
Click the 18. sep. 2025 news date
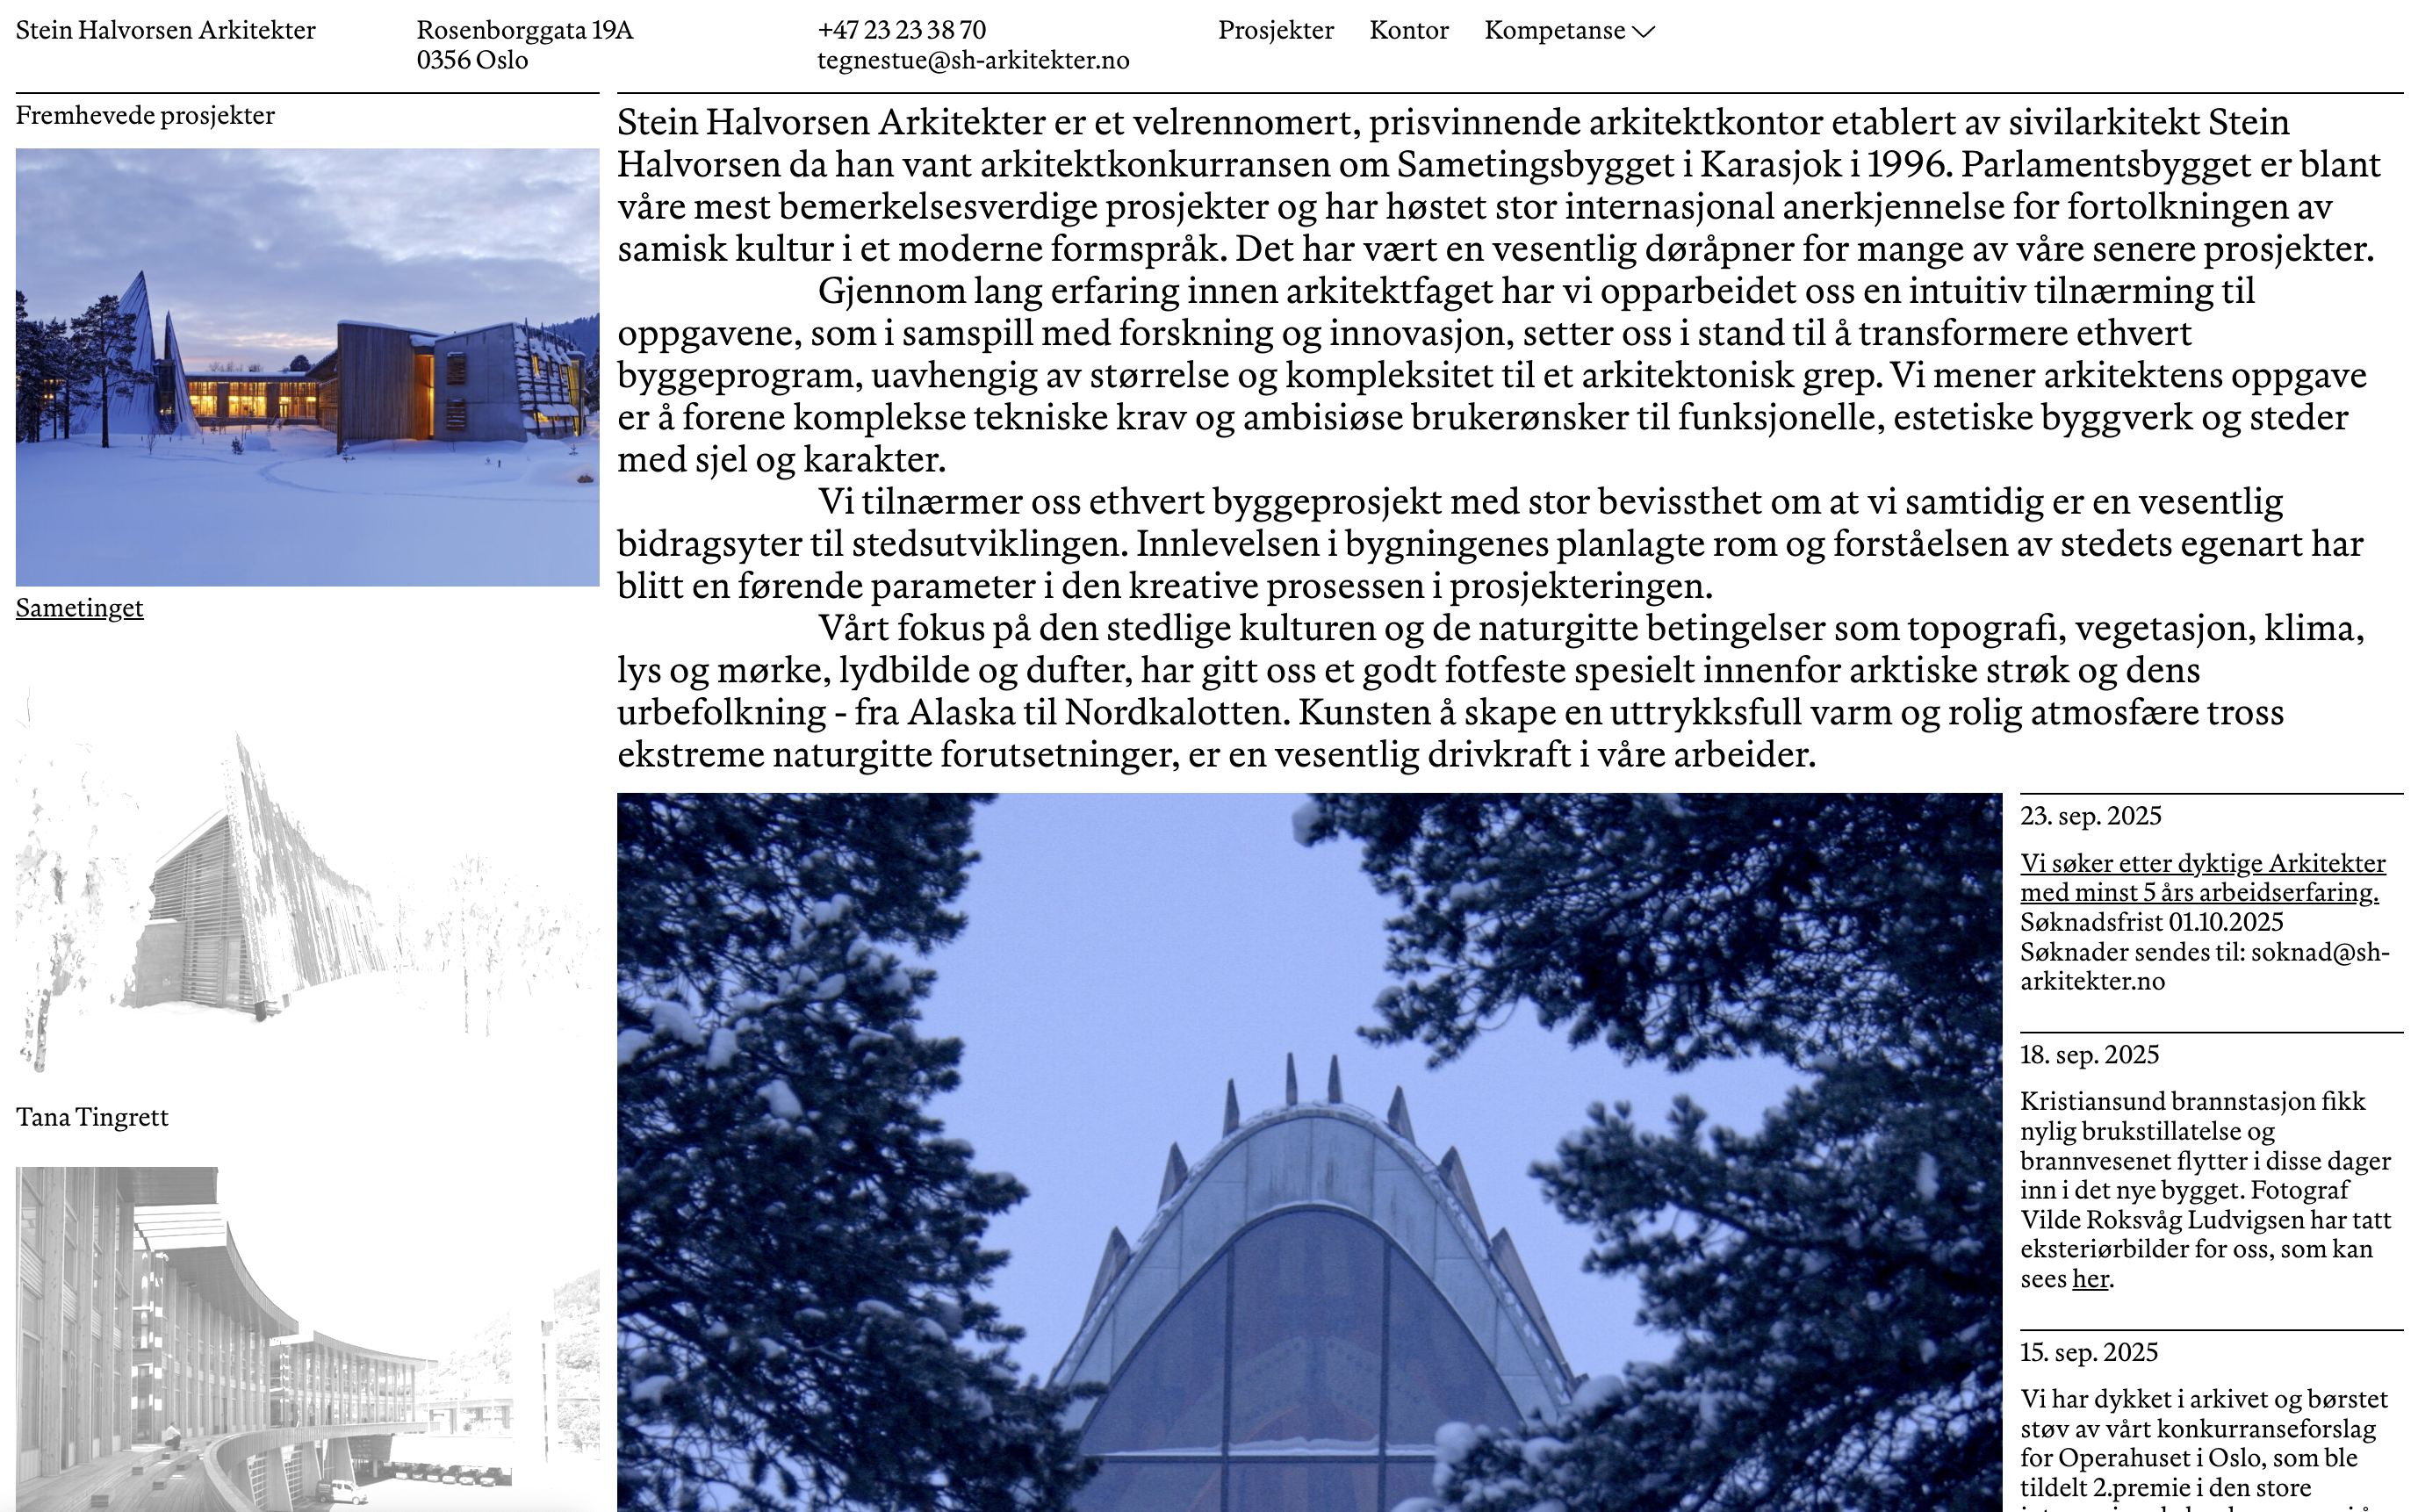2088,1055
